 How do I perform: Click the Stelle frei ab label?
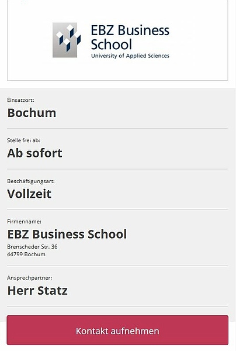pyautogui.click(x=24, y=140)
